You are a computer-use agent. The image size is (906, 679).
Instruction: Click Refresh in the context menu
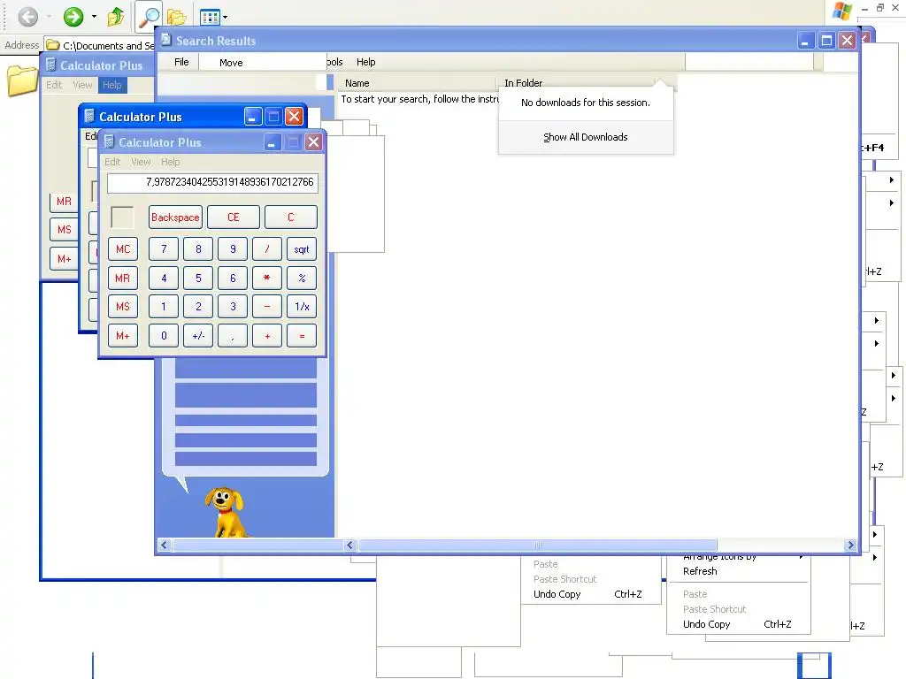[700, 571]
